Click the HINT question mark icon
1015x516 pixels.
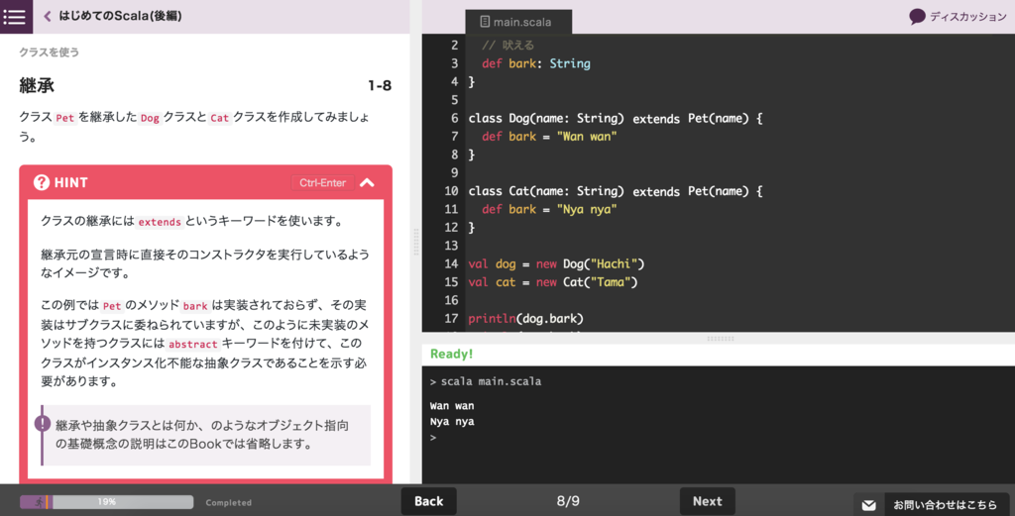(x=42, y=182)
